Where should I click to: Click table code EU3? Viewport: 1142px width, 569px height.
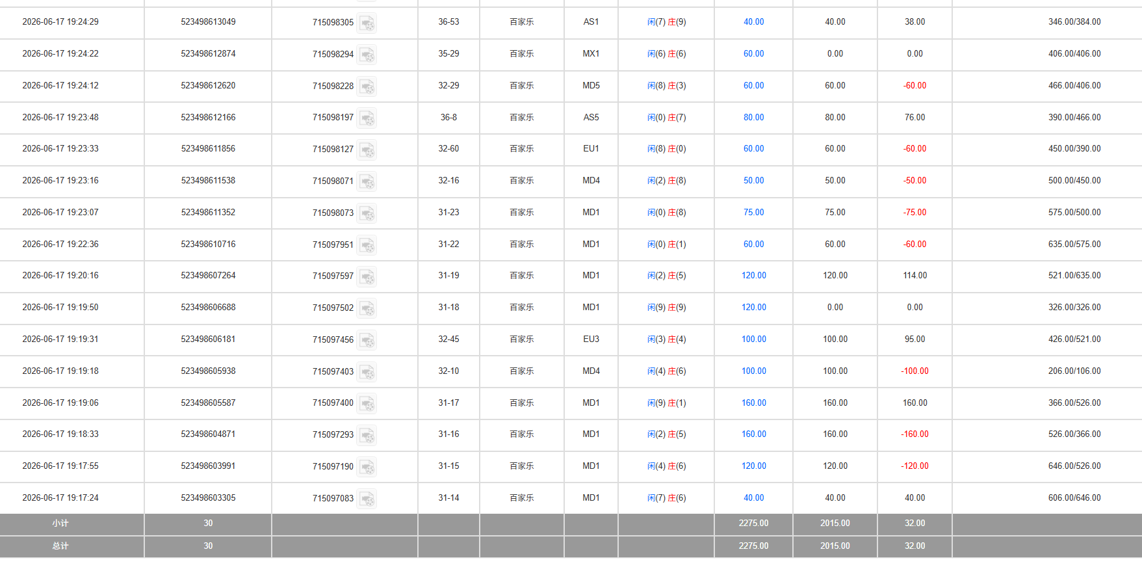[x=591, y=339]
